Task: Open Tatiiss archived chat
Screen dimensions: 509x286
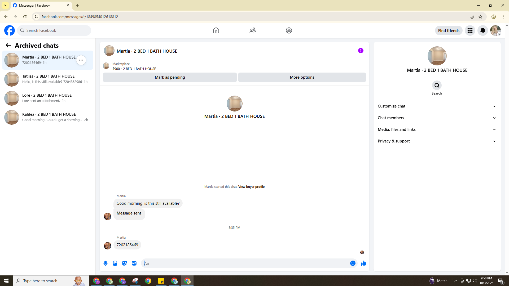Action: [48, 79]
